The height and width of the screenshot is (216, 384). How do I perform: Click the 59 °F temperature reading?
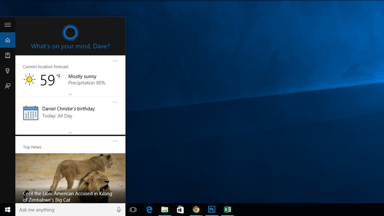(50, 80)
